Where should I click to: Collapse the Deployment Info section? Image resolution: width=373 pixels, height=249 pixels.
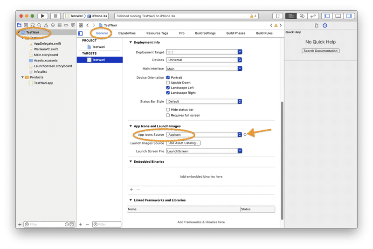pos(131,42)
